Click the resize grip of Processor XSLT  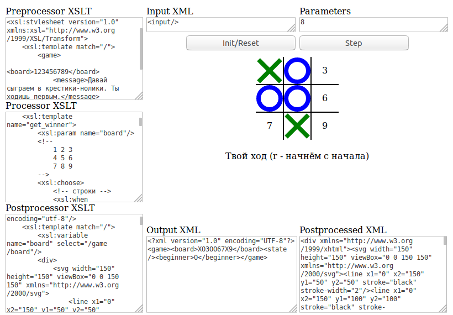pyautogui.click(x=139, y=198)
